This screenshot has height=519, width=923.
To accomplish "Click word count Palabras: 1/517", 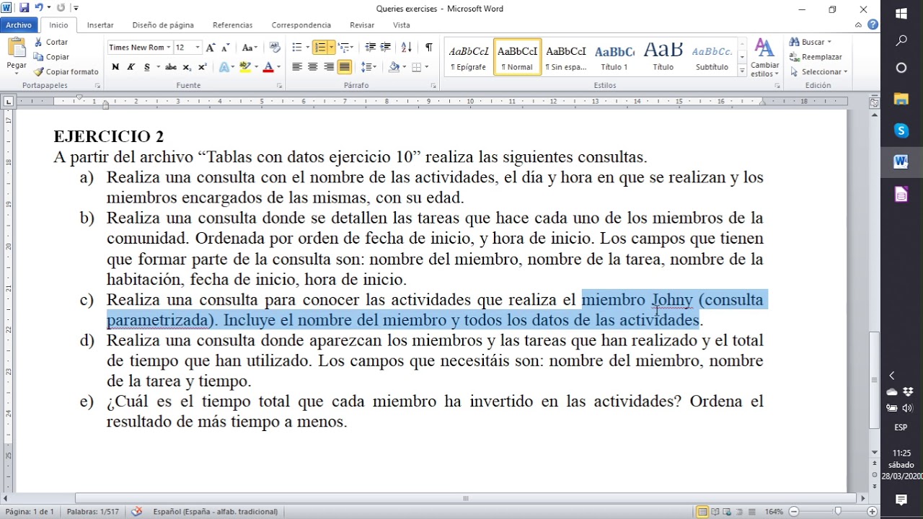I will pos(93,512).
